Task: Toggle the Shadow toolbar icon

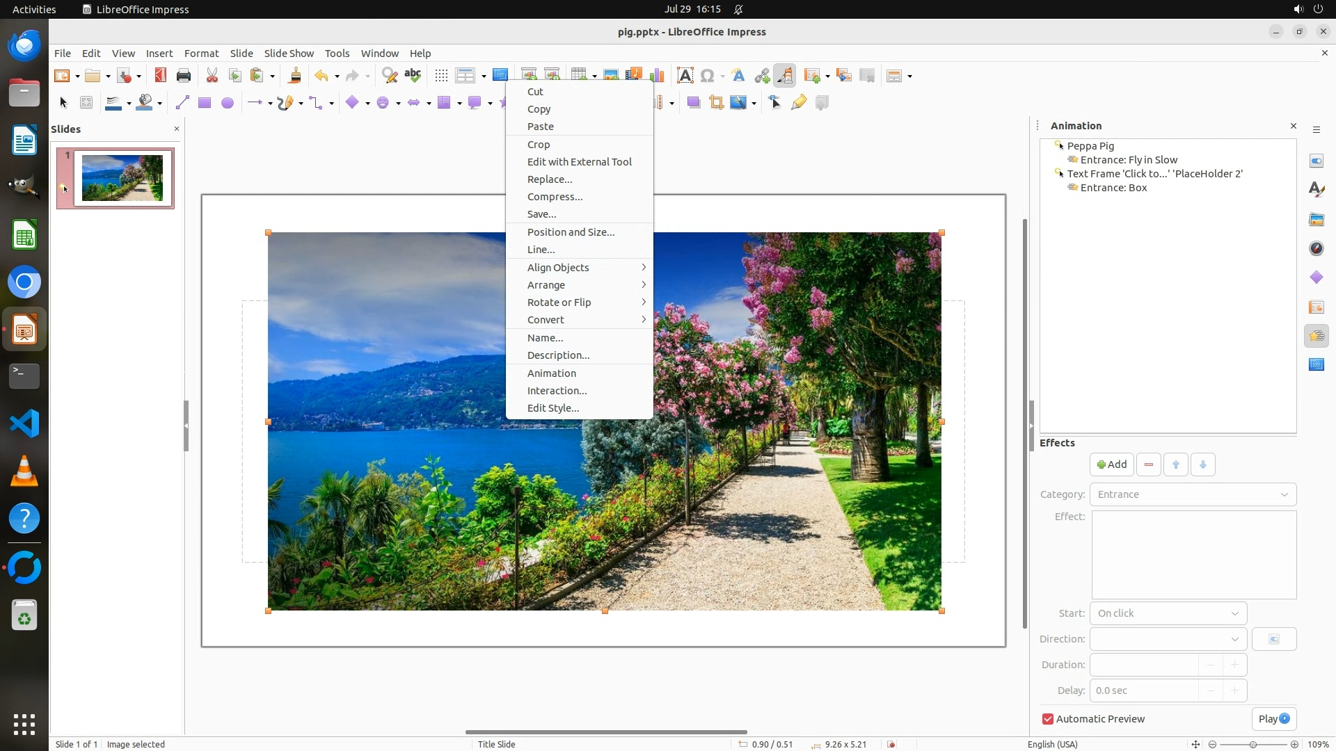Action: click(693, 103)
